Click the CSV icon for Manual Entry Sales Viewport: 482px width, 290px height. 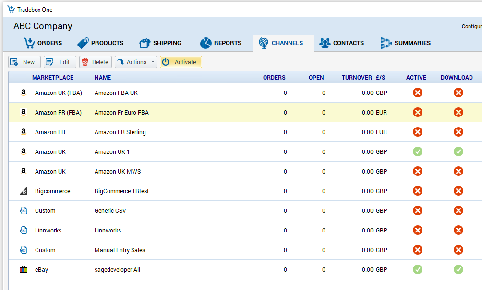pyautogui.click(x=23, y=250)
